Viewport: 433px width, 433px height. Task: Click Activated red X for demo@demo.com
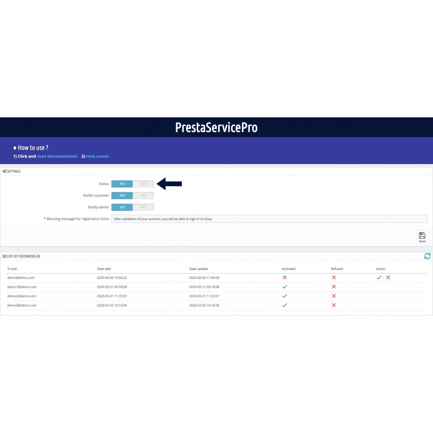[284, 278]
